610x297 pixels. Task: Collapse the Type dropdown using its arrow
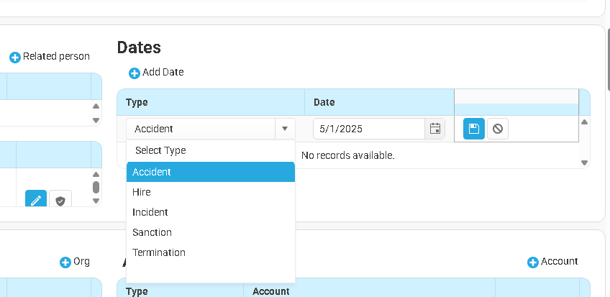click(x=285, y=129)
